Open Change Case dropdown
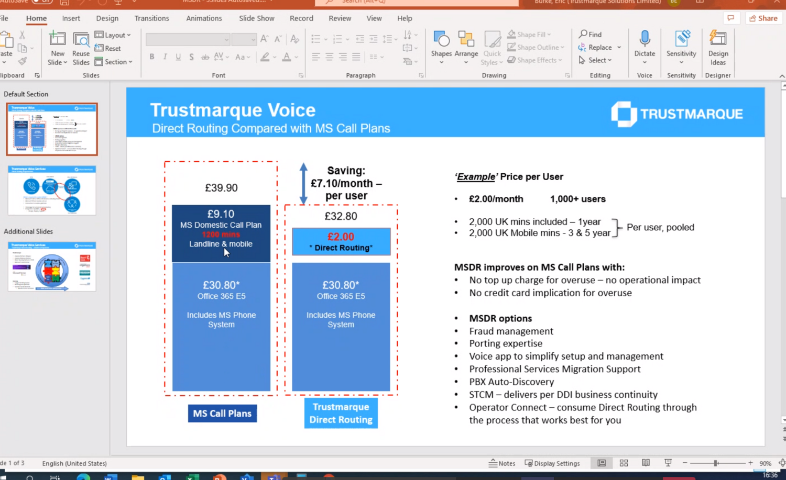786x480 pixels. 243,57
